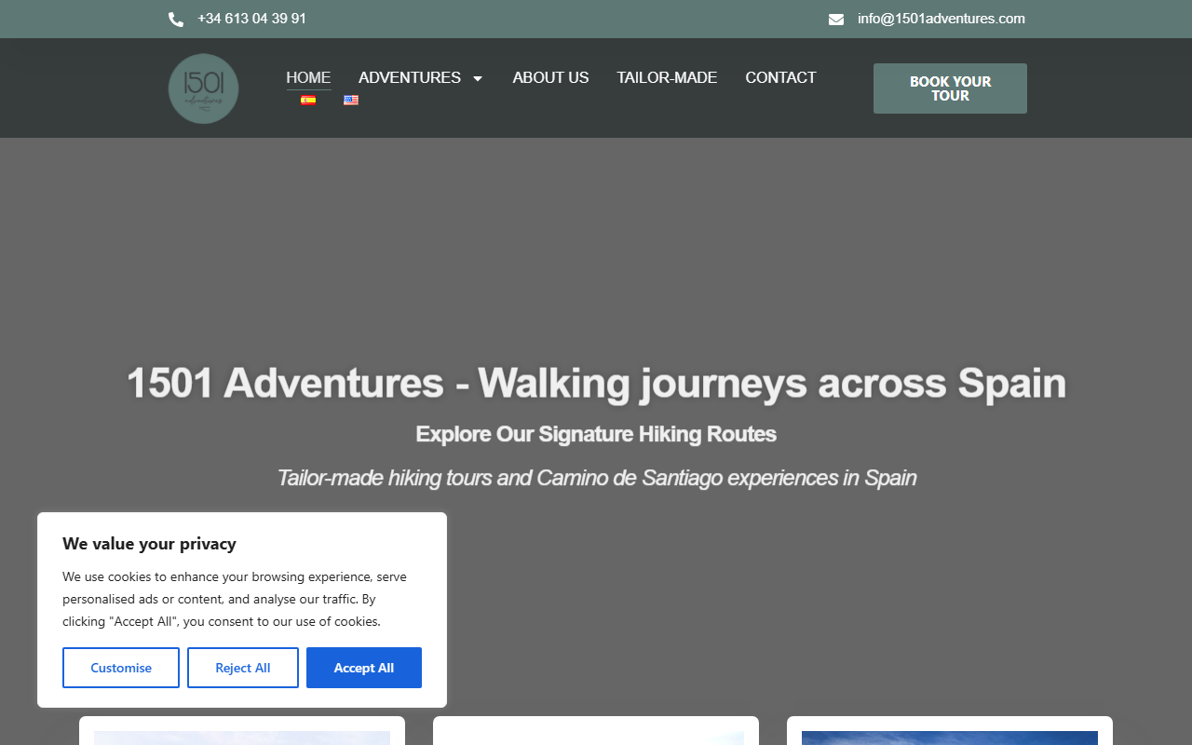Click the BOOK YOUR TOUR button
This screenshot has width=1192, height=745.
950,88
